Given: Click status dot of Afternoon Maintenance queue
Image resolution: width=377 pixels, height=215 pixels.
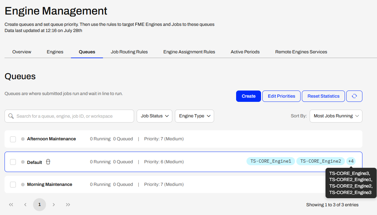Looking at the screenshot, I should coord(23,139).
